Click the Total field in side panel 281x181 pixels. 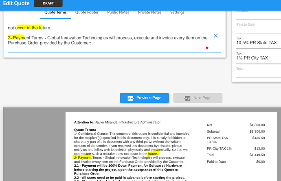259,72
